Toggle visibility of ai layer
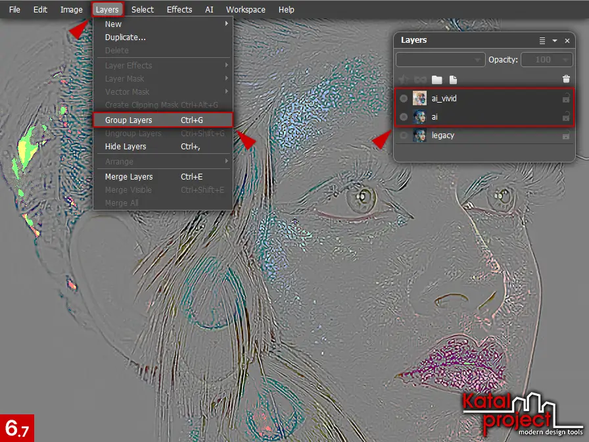 pos(404,117)
